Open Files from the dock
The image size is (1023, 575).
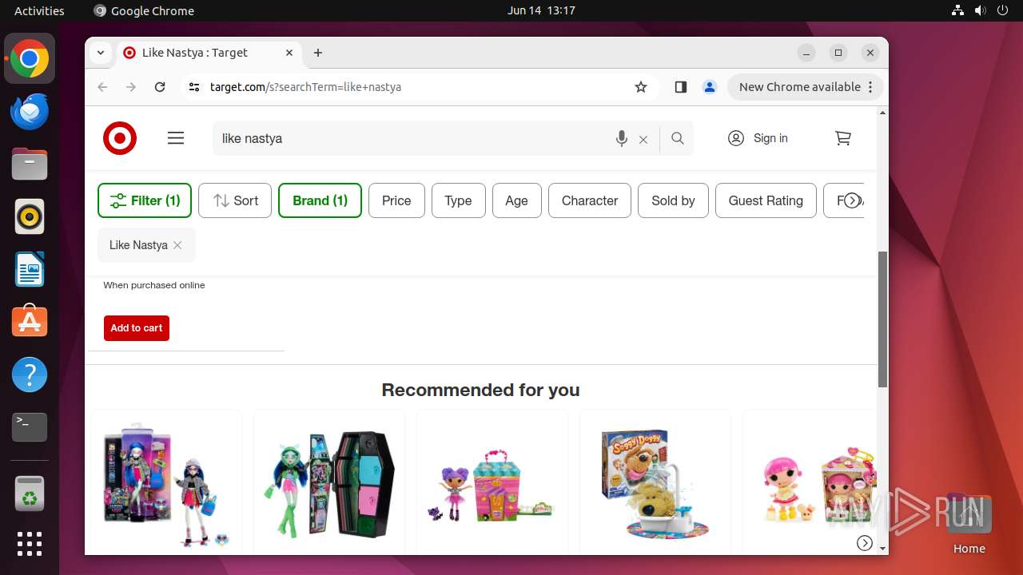point(30,164)
